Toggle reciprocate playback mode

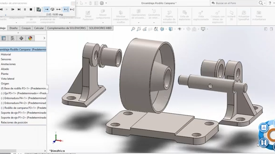[58, 9]
